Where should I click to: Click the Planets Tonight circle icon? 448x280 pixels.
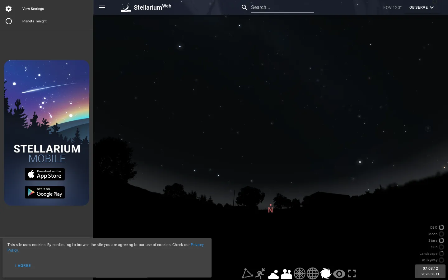(x=9, y=21)
